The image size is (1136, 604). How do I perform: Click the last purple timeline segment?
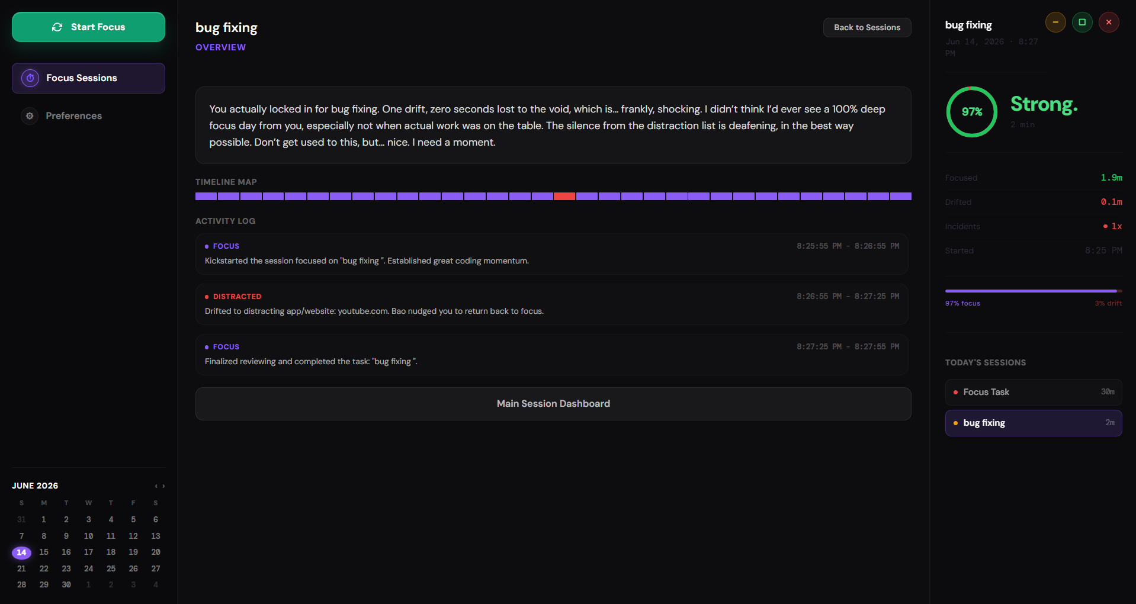pyautogui.click(x=901, y=196)
